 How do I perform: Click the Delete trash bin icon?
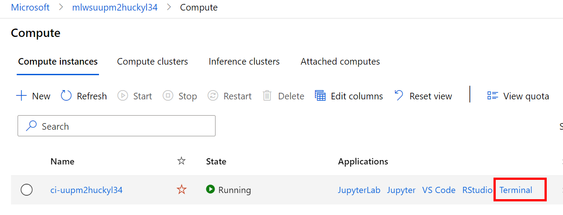267,96
